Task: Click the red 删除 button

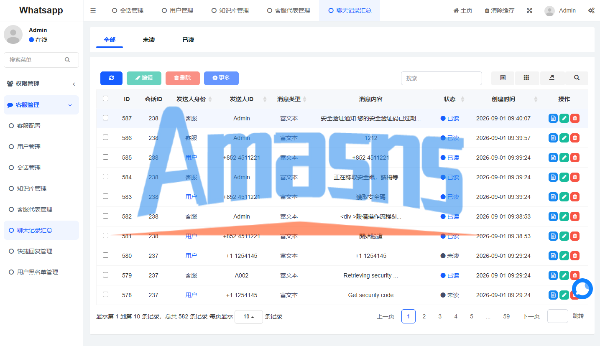Action: pyautogui.click(x=183, y=78)
